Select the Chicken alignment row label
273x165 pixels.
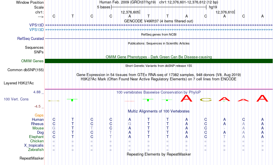pos(37,141)
